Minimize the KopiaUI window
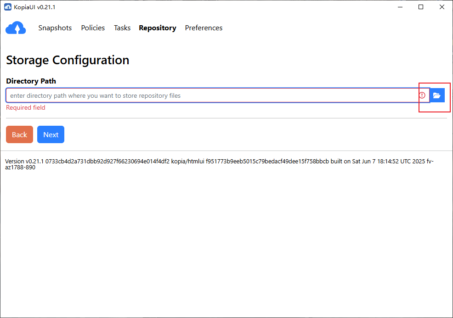Image resolution: width=453 pixels, height=318 pixels. point(400,7)
